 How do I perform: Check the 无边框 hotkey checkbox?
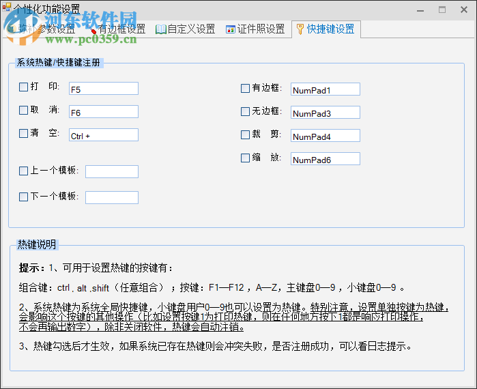(245, 111)
